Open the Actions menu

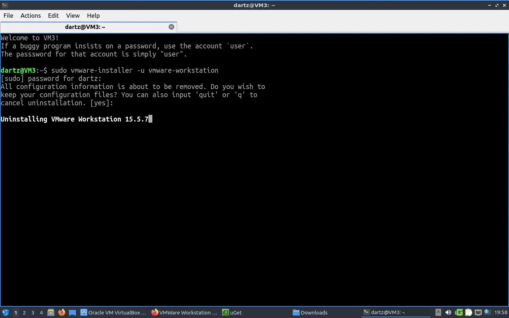(30, 16)
